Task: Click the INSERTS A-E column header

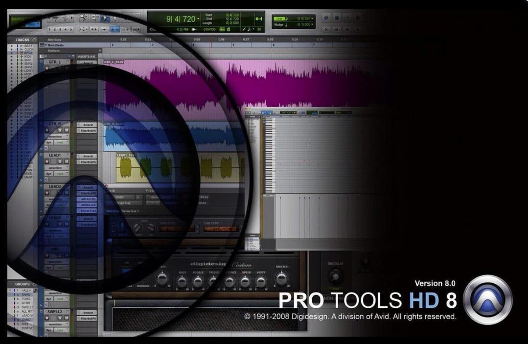Action: pyautogui.click(x=87, y=57)
